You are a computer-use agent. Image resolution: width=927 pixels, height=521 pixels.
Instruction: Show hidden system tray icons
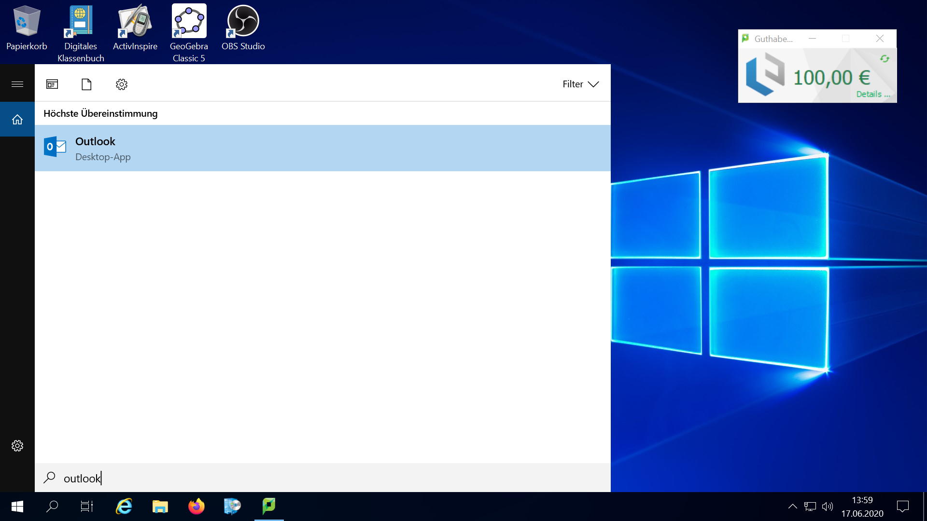[x=792, y=507]
